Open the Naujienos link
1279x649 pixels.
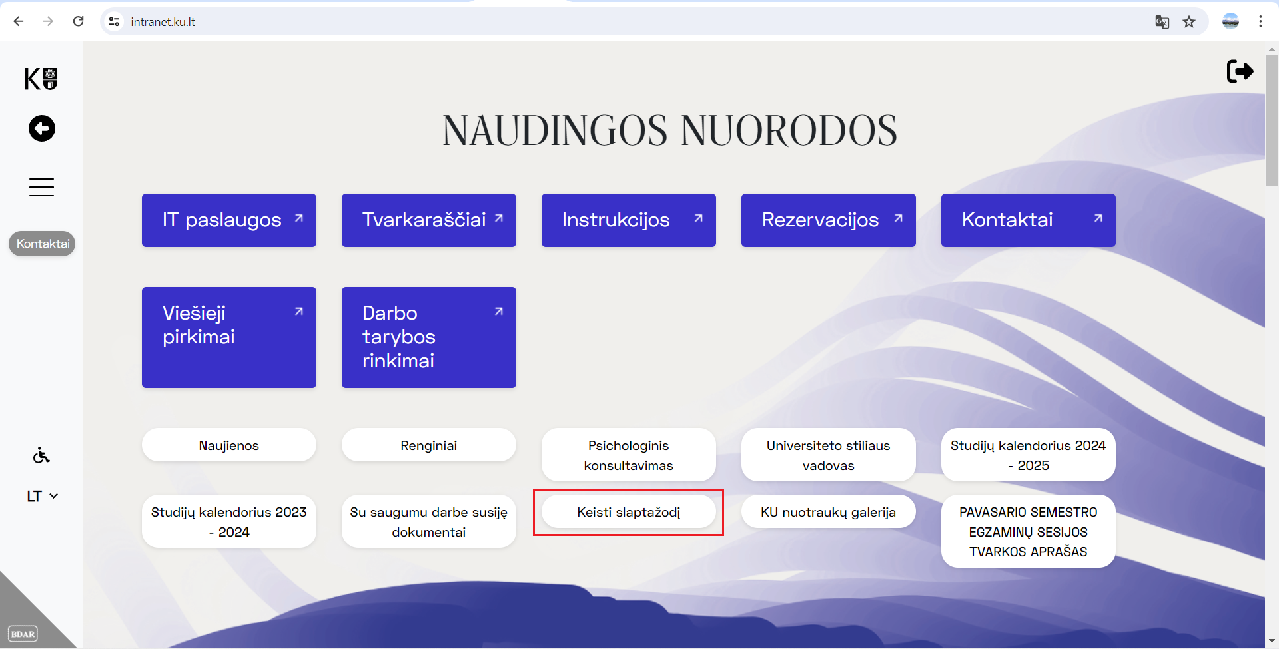pos(228,445)
